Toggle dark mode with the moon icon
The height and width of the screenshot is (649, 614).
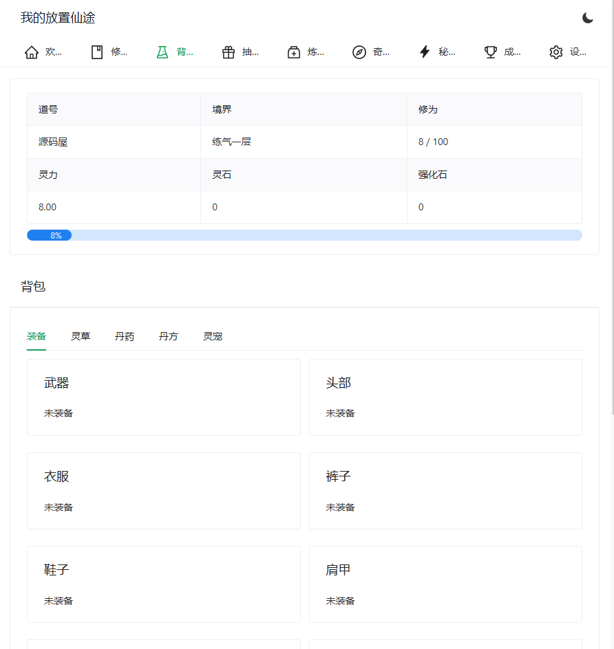(x=589, y=19)
